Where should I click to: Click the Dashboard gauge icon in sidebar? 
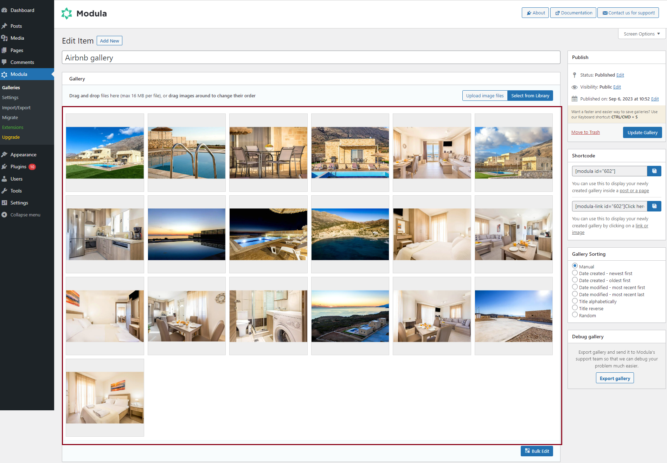(4, 10)
